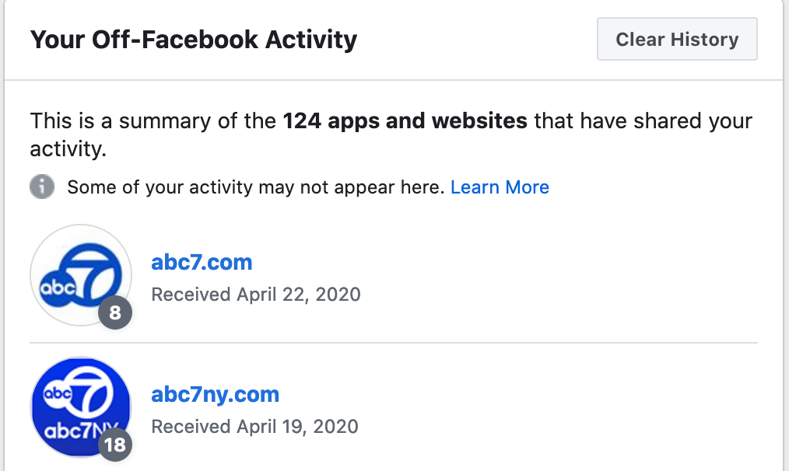Screen dimensions: 789x471
Task: Click the 'Some of your activity' notice text
Action: [256, 187]
